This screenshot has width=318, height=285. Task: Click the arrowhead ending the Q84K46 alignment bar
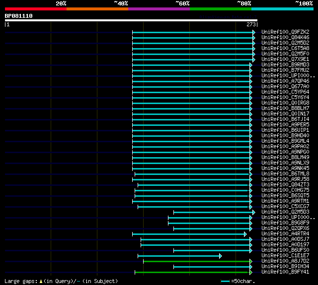click(254, 38)
